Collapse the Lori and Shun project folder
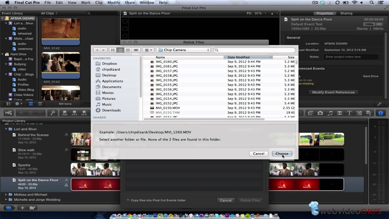 tap(6, 129)
